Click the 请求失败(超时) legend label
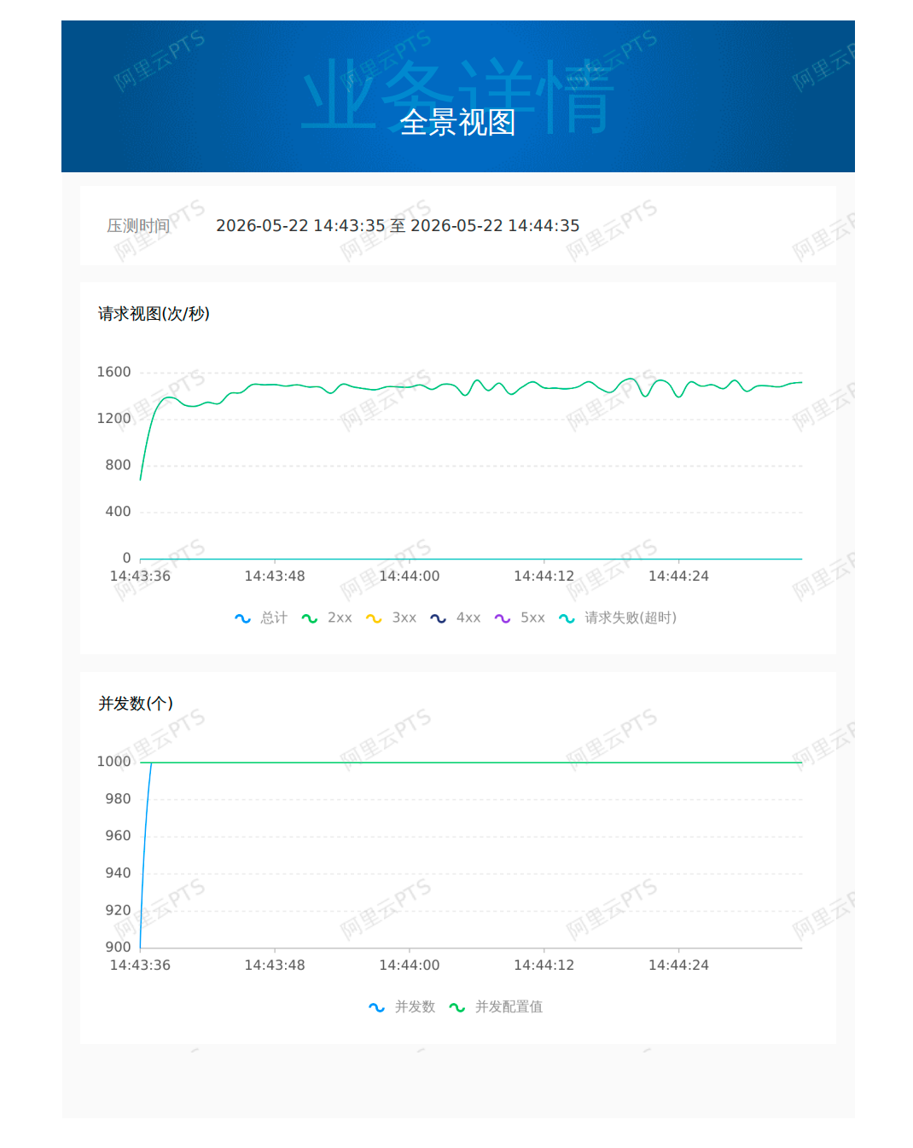The image size is (913, 1148). tap(631, 617)
